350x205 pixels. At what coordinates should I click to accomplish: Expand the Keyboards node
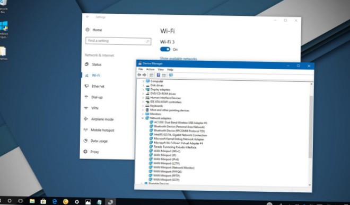click(143, 106)
